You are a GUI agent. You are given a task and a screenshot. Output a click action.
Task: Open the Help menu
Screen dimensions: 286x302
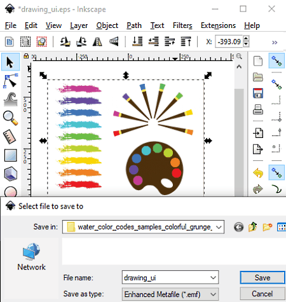pyautogui.click(x=252, y=25)
